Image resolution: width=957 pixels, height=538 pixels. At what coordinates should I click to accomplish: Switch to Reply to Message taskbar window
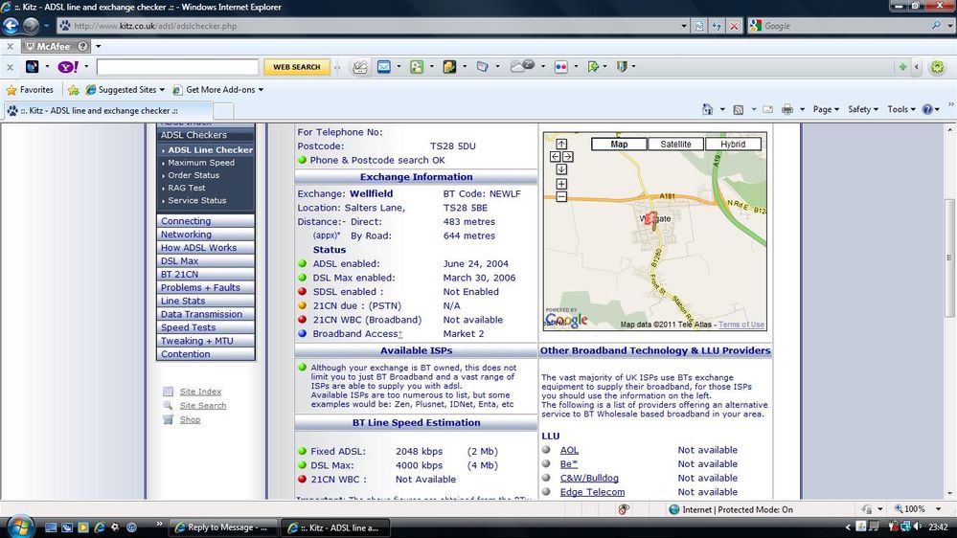pyautogui.click(x=223, y=527)
